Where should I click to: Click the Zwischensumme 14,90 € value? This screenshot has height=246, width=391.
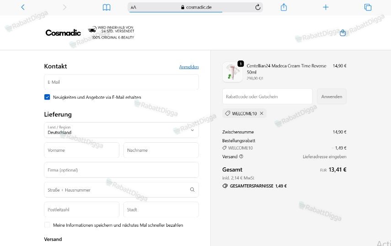pyautogui.click(x=339, y=132)
